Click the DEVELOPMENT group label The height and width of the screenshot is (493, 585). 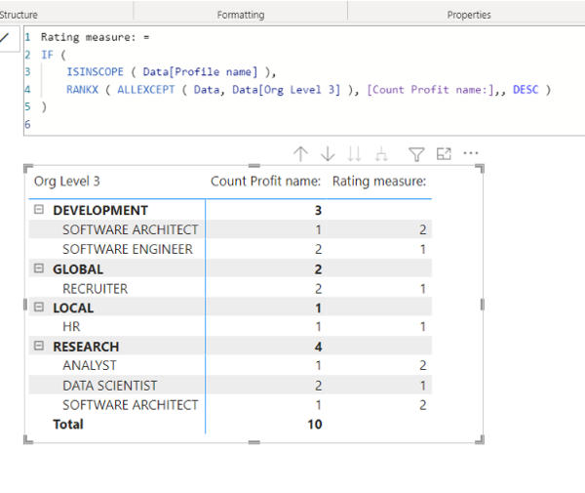coord(100,210)
